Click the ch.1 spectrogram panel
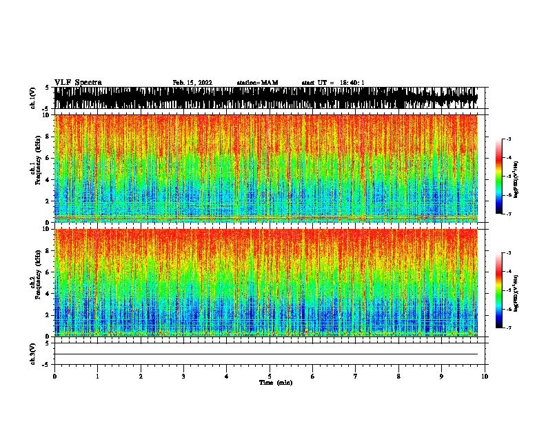This screenshot has width=546, height=422. tap(266, 168)
